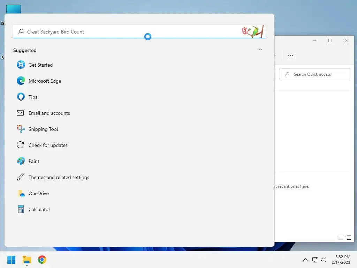The width and height of the screenshot is (357, 268).
Task: Open File Explorer from taskbar
Action: [x=27, y=260]
